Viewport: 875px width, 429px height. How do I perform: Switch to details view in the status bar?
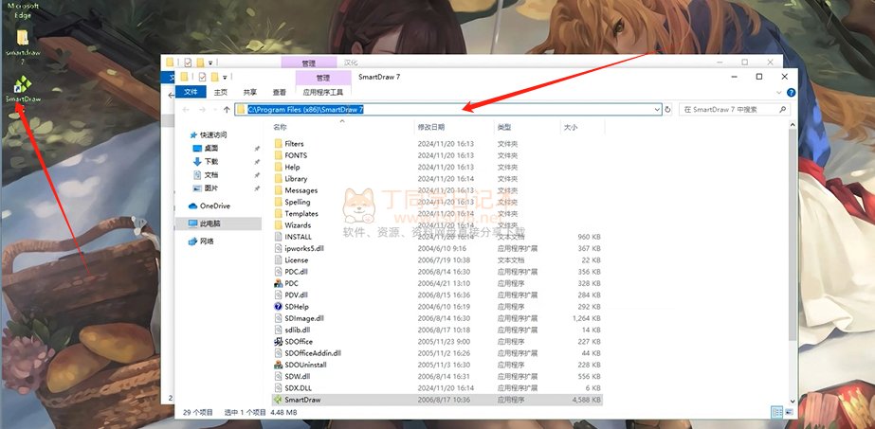click(x=777, y=413)
